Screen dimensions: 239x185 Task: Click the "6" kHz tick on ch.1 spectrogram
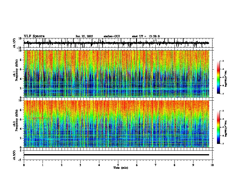pos(21,69)
